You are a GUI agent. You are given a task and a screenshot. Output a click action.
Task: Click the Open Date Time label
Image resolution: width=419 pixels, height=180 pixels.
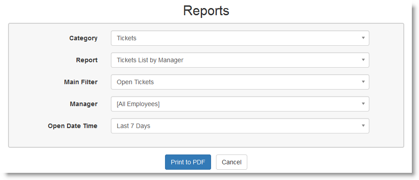tap(72, 126)
